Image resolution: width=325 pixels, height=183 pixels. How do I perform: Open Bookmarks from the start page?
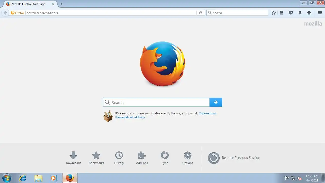coord(96,158)
